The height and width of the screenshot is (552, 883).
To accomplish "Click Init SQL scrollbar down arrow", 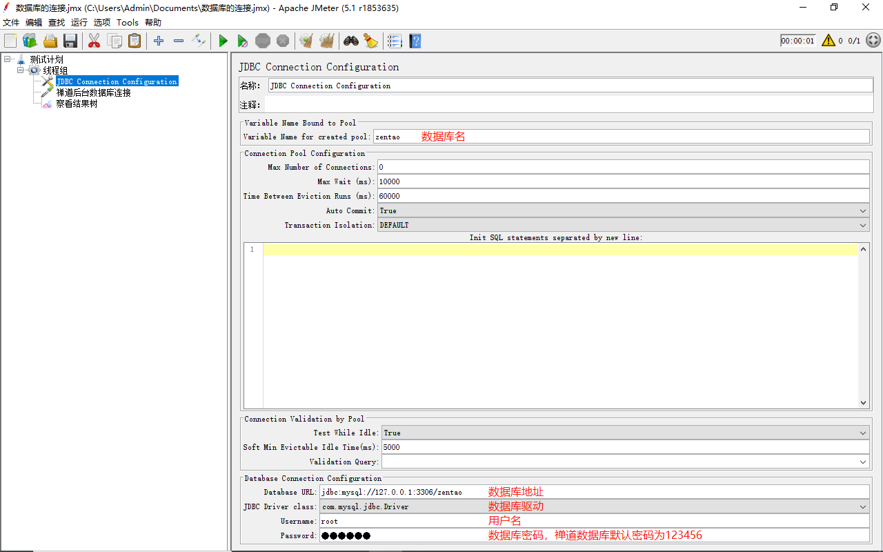I will point(864,403).
